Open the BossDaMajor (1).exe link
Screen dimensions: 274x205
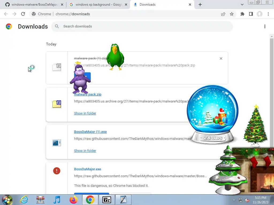point(90,132)
